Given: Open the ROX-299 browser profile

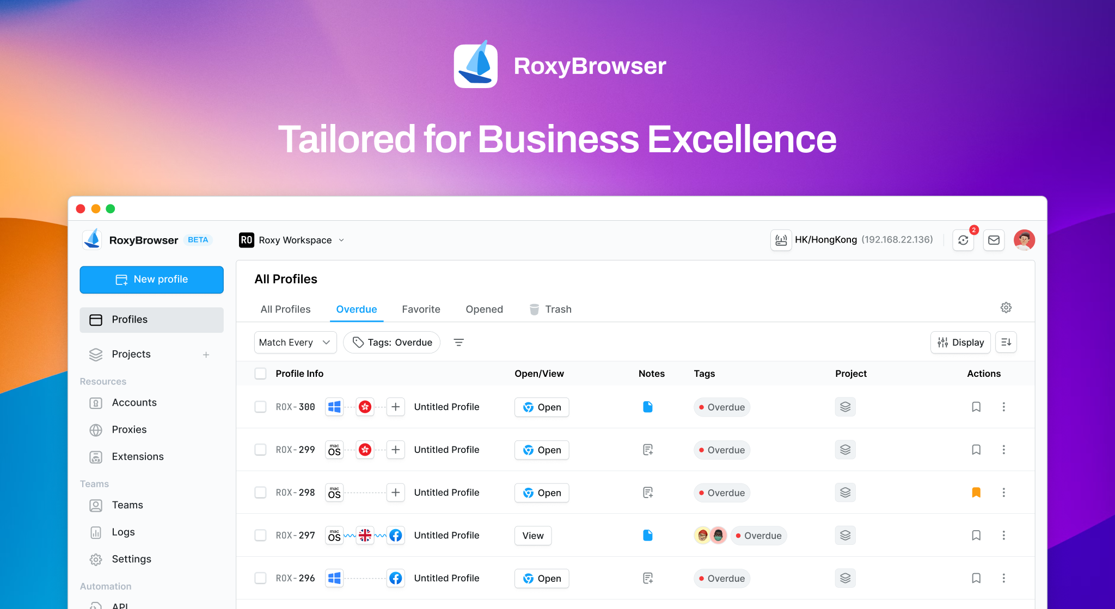Looking at the screenshot, I should point(542,450).
